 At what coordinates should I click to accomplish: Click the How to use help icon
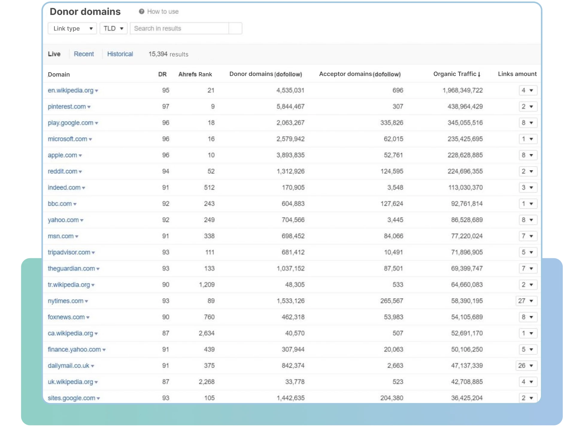coord(142,11)
